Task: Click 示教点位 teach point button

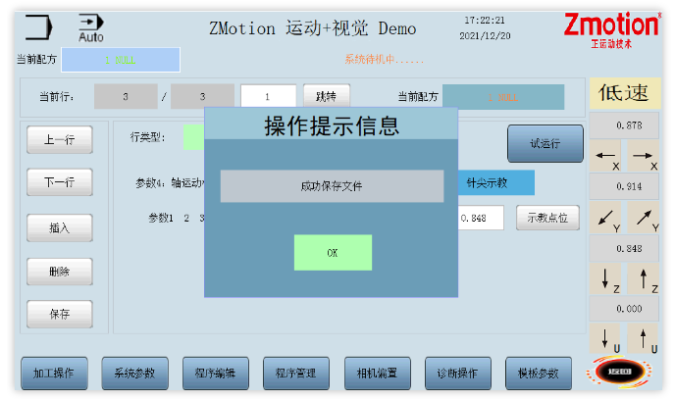Action: pyautogui.click(x=547, y=218)
